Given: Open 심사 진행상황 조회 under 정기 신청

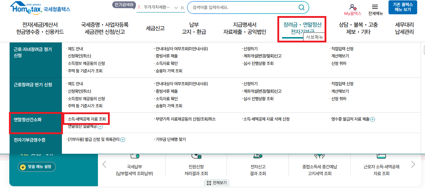Looking at the screenshot, I should point(258,63).
